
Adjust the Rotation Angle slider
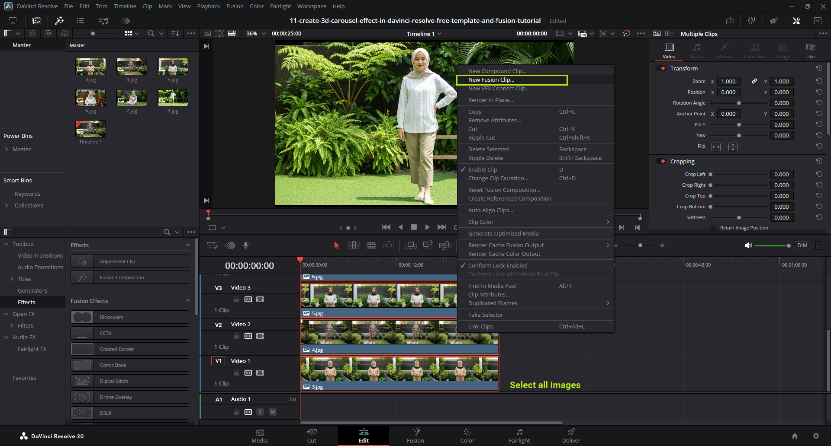(739, 103)
